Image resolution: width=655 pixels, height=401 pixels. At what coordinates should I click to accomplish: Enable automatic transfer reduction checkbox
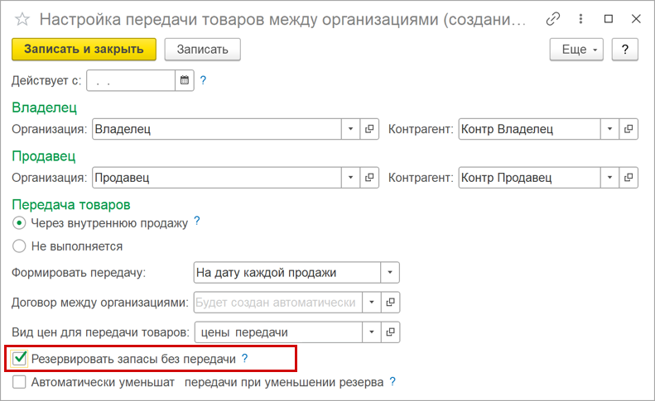(20, 383)
